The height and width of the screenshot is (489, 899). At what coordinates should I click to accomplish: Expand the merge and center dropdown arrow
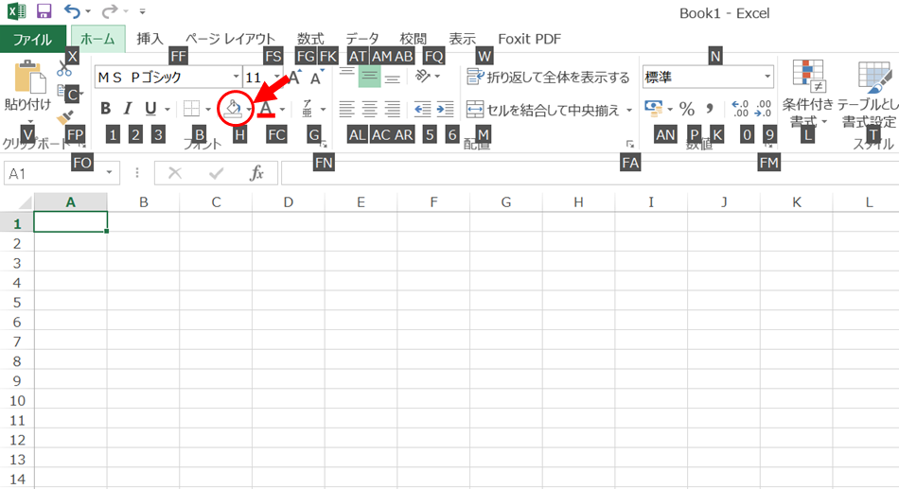click(x=629, y=110)
